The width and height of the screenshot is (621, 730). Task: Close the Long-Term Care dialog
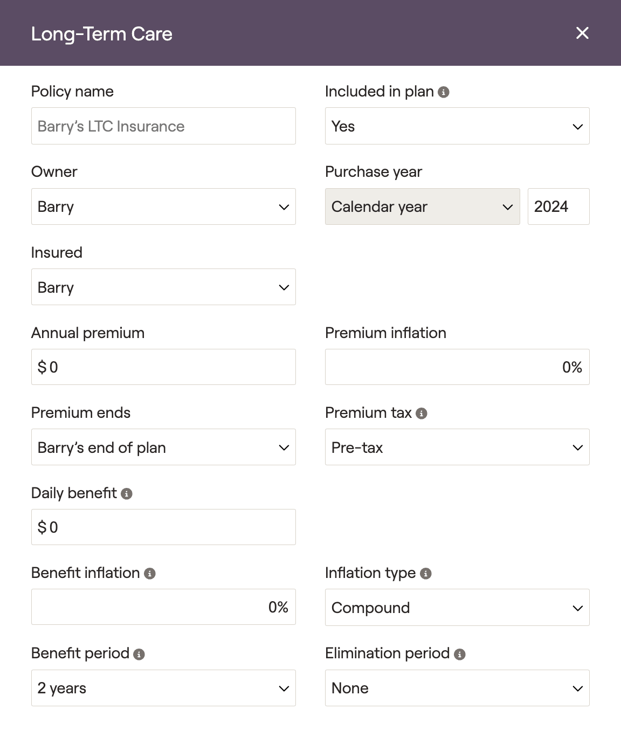[x=582, y=33]
